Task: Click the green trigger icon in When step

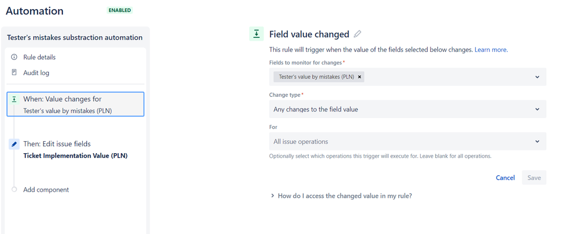Action: (14, 99)
